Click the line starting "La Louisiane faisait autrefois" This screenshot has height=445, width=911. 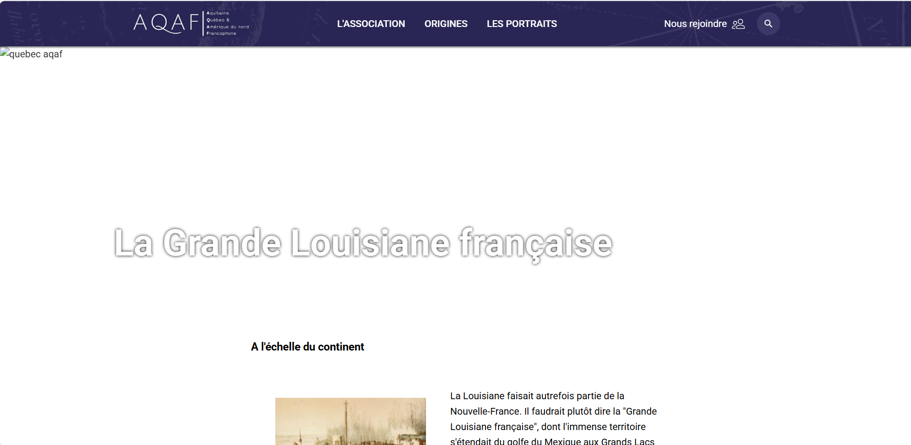pos(537,396)
